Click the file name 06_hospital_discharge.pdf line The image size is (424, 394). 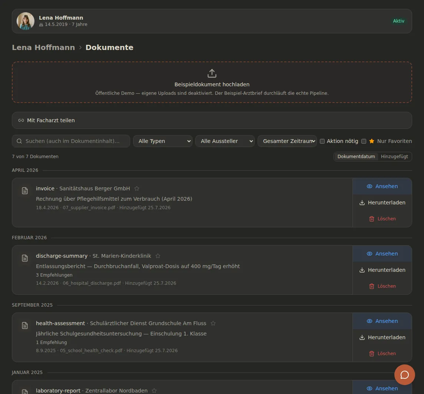point(106,283)
